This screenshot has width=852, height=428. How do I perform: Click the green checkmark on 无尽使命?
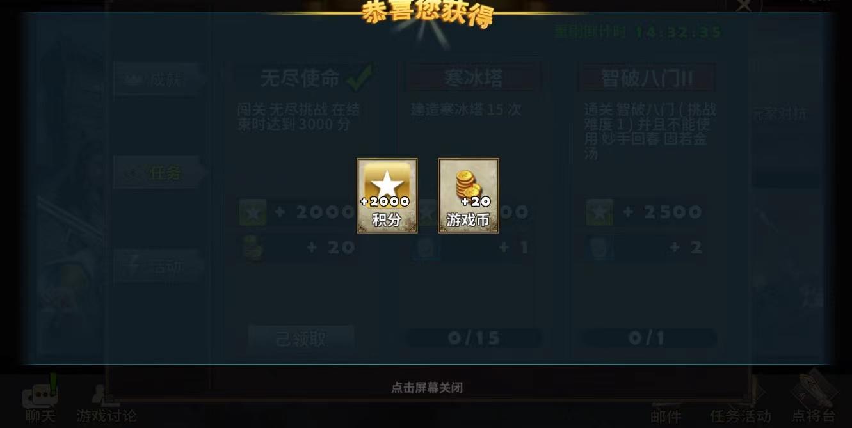[360, 77]
